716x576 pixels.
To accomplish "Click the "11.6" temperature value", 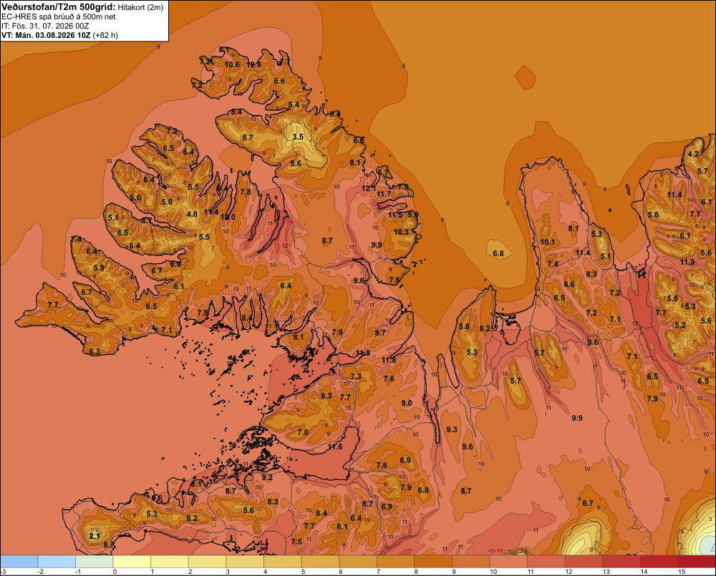I will [x=335, y=446].
